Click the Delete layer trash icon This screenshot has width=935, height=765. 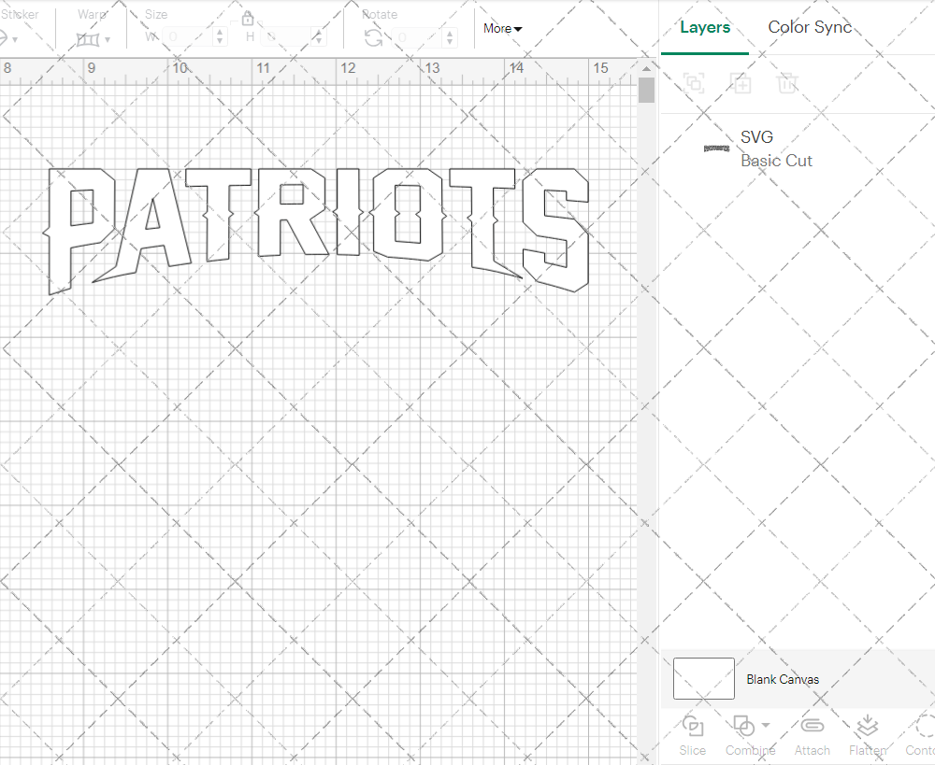point(787,83)
